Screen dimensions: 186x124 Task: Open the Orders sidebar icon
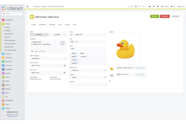[x=3, y=77]
